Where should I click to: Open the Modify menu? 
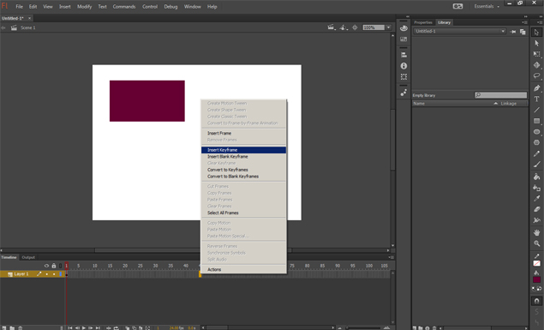pos(84,7)
